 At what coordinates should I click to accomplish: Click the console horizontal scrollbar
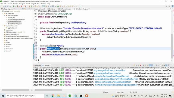[49, 90]
